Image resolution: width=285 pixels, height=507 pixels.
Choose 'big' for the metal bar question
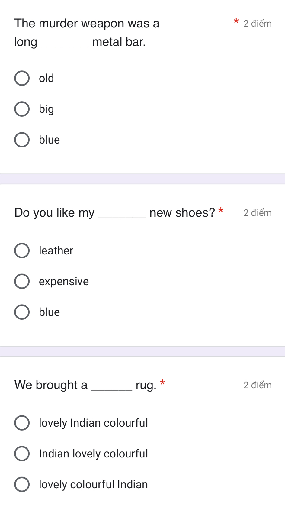[22, 109]
